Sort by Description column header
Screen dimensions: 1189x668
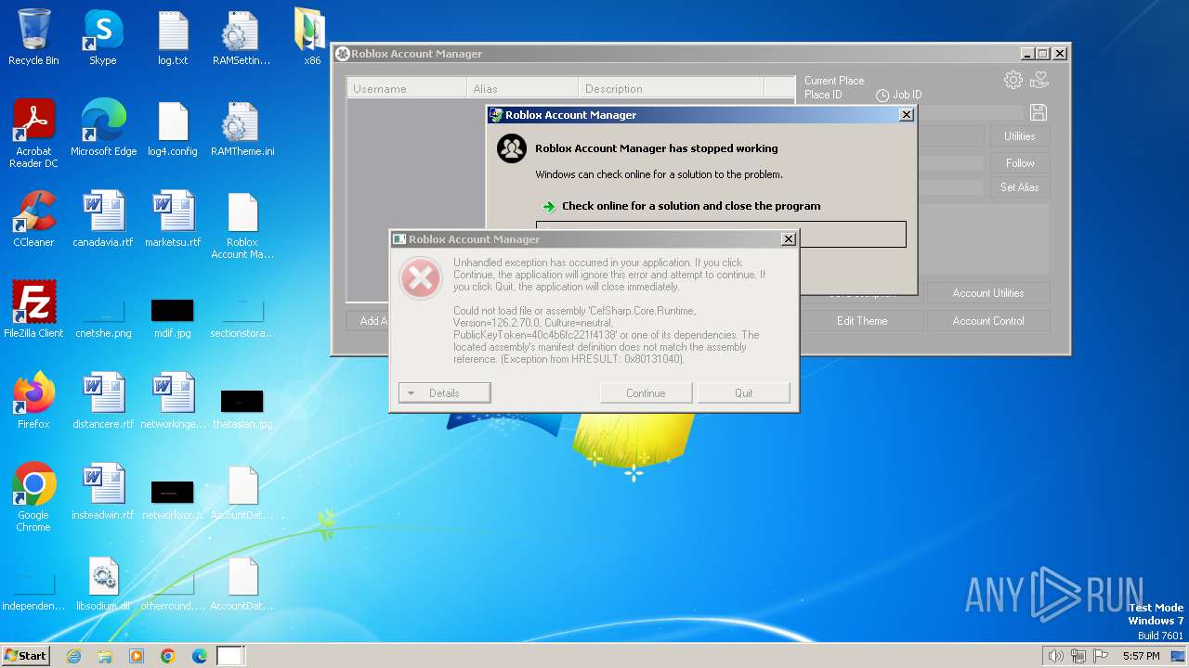pos(671,89)
